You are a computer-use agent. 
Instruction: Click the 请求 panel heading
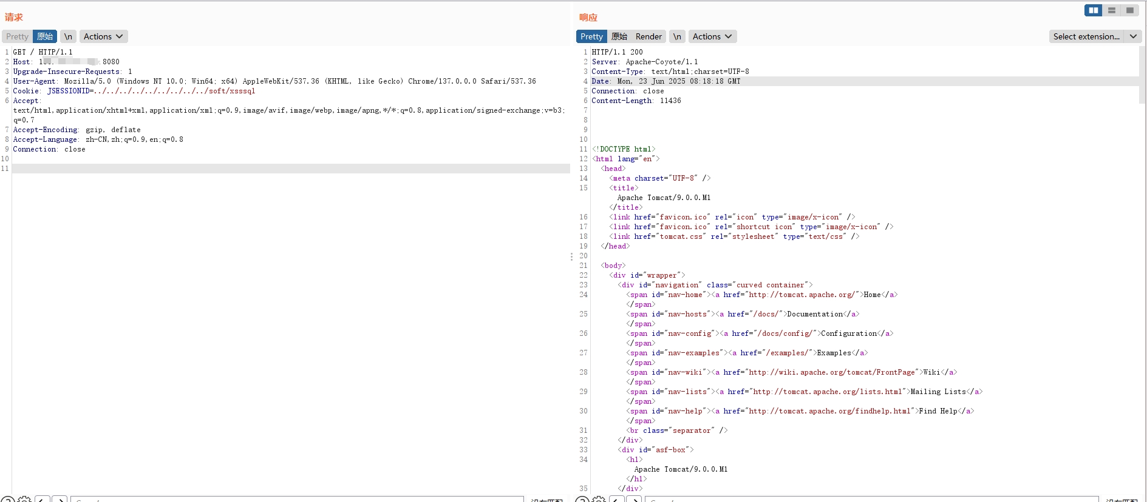pos(14,17)
